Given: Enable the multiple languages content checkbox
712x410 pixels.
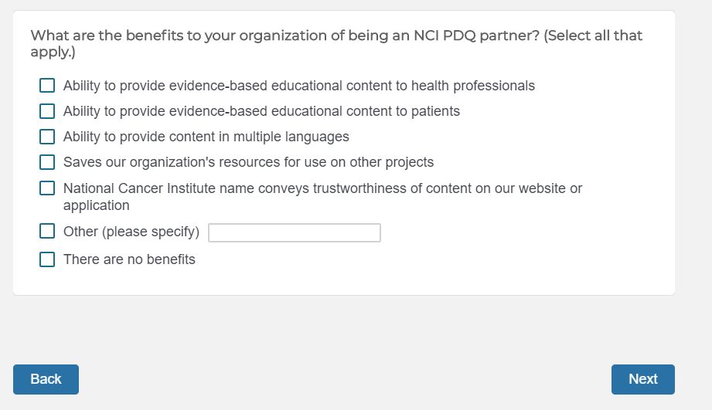Looking at the screenshot, I should (47, 137).
